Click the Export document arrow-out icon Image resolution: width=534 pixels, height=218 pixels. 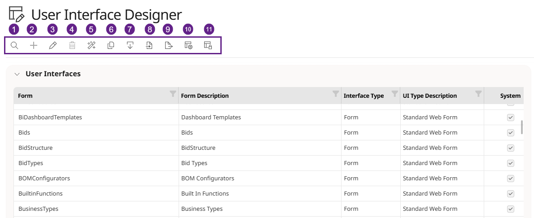169,45
